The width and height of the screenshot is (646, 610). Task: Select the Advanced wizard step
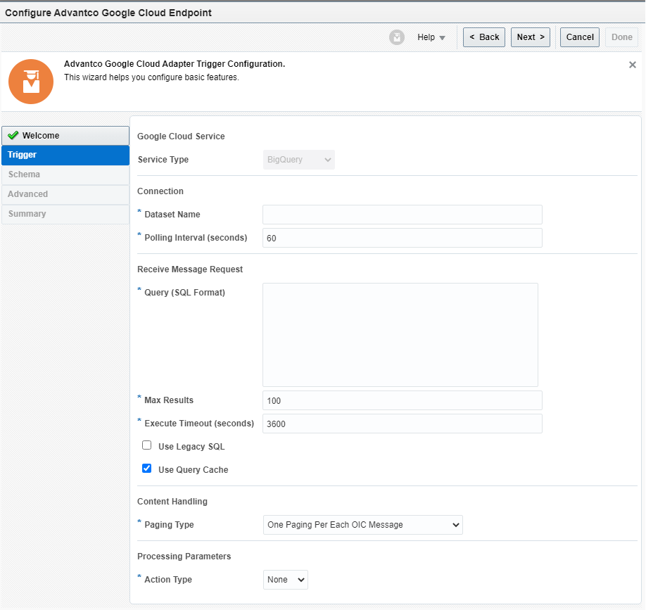point(65,194)
